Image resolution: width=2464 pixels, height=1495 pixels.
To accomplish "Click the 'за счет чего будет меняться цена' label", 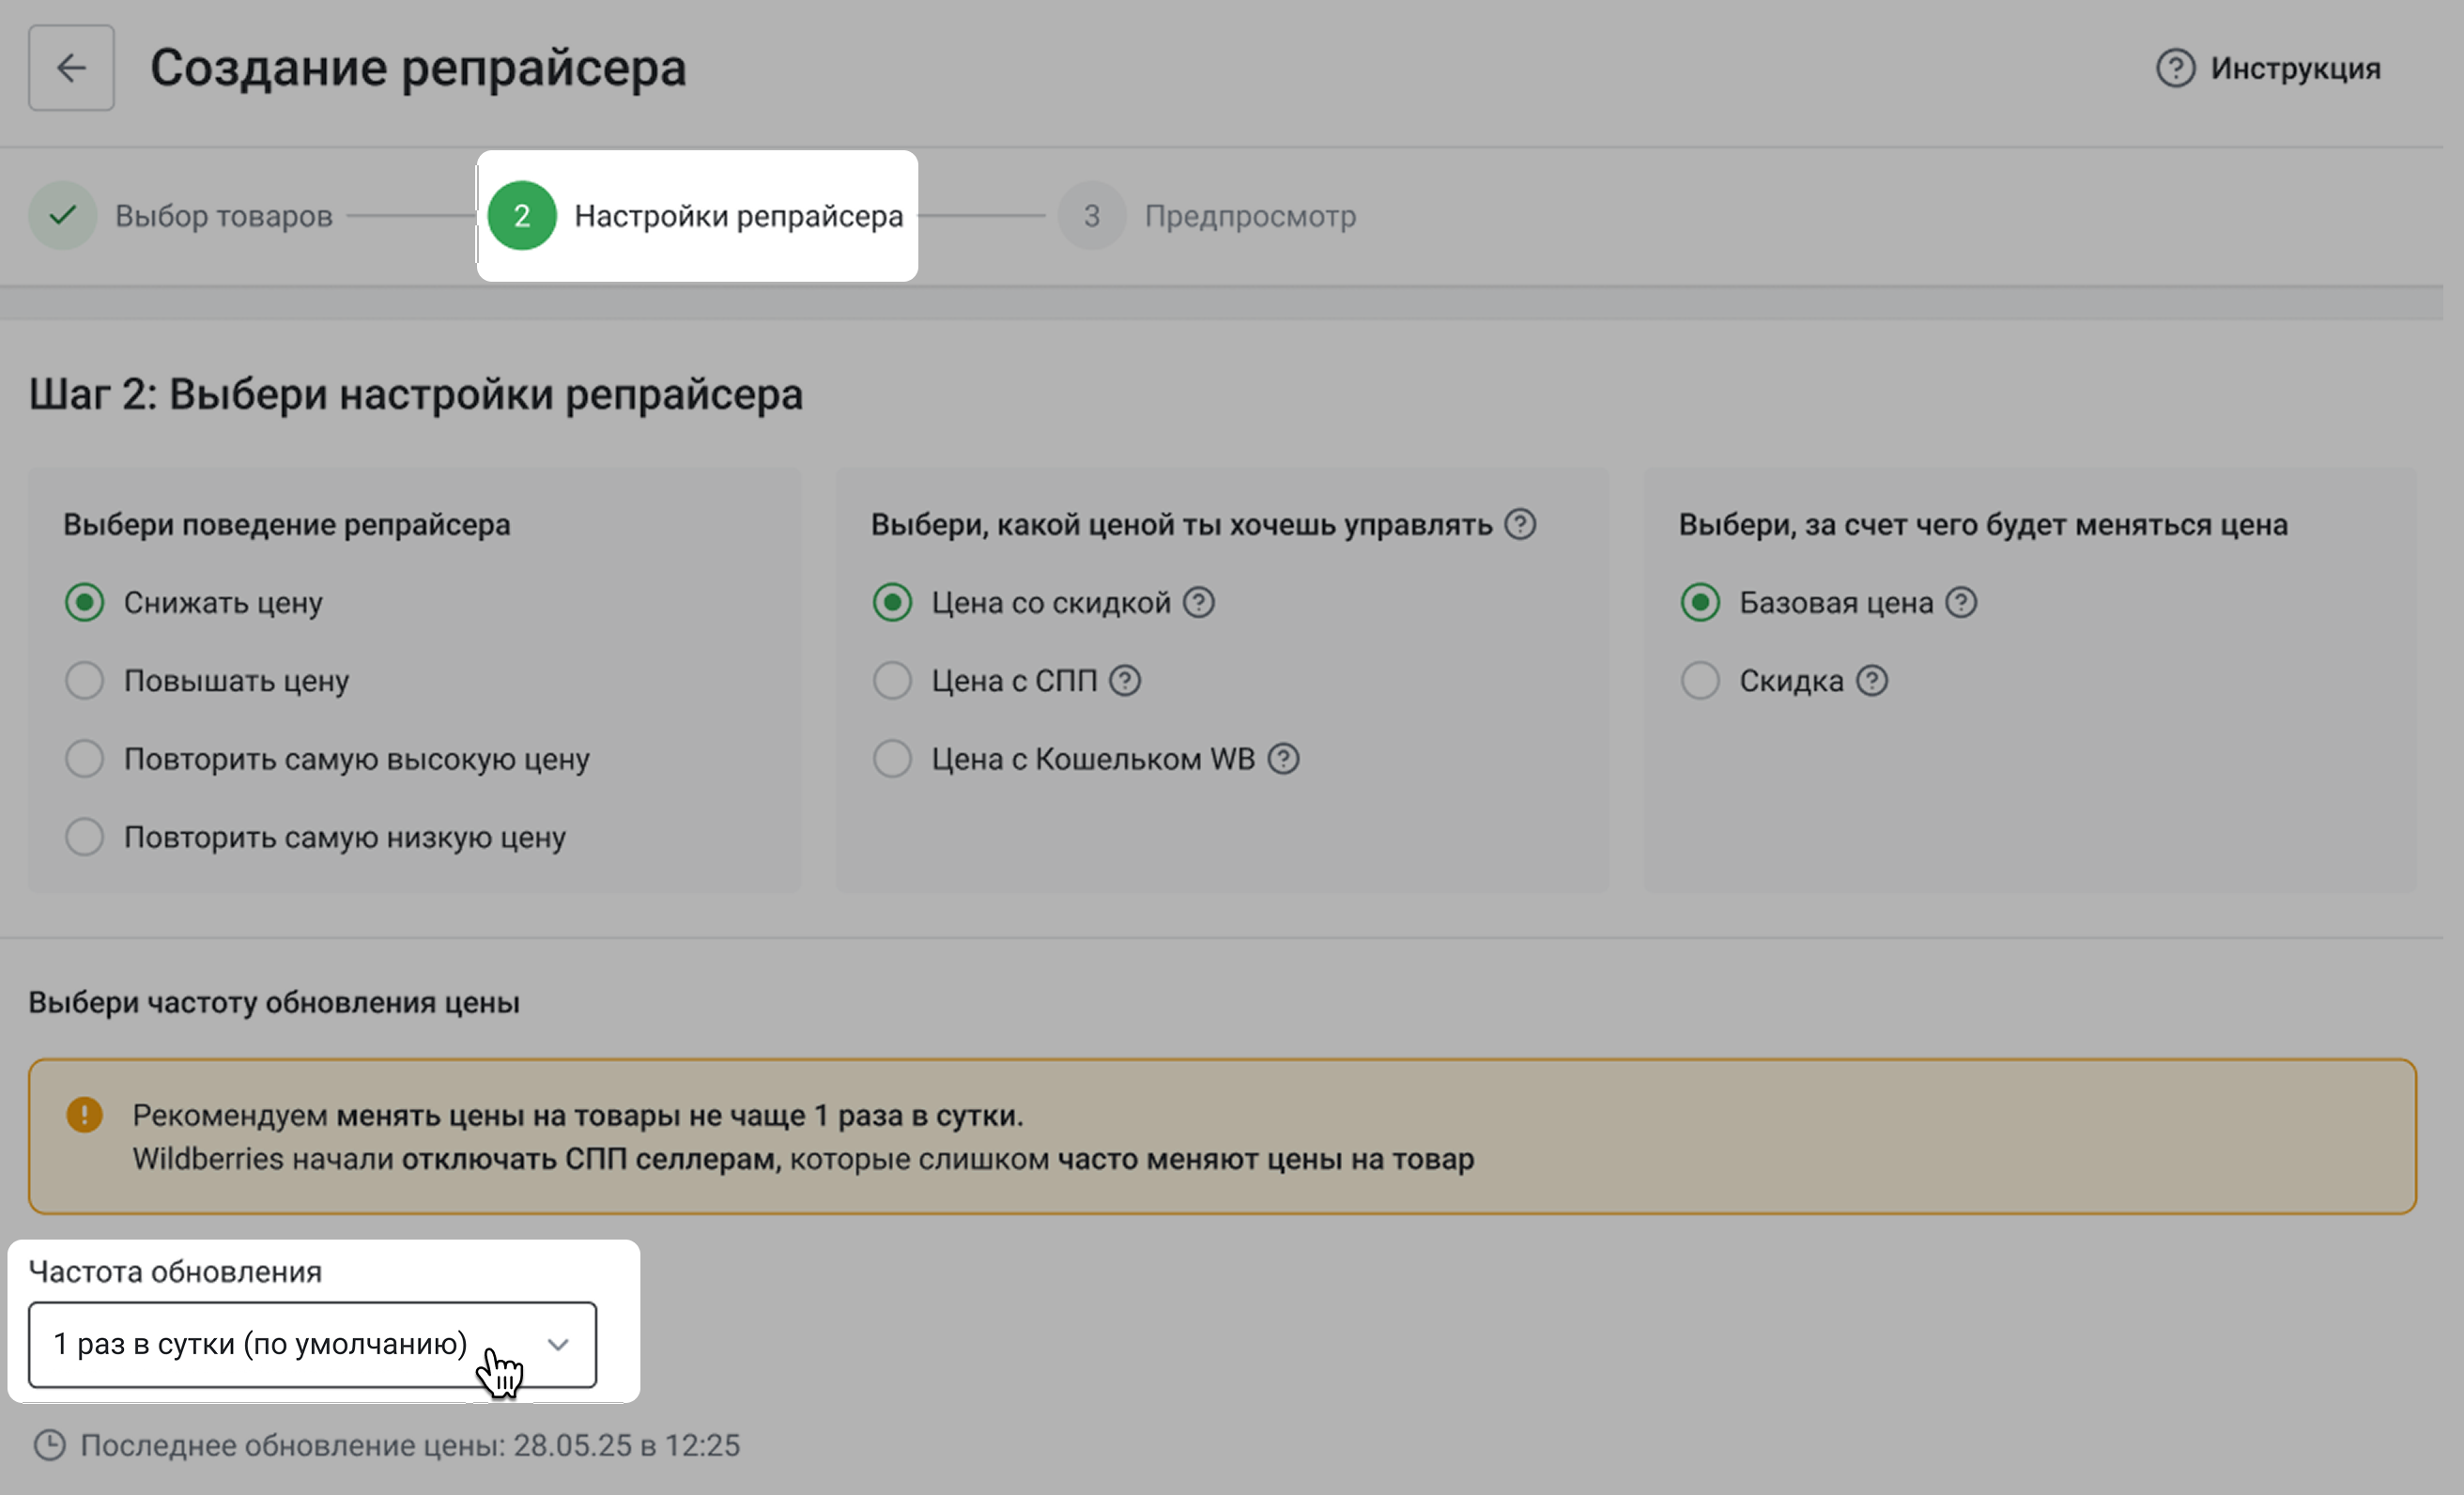I will pos(1983,525).
